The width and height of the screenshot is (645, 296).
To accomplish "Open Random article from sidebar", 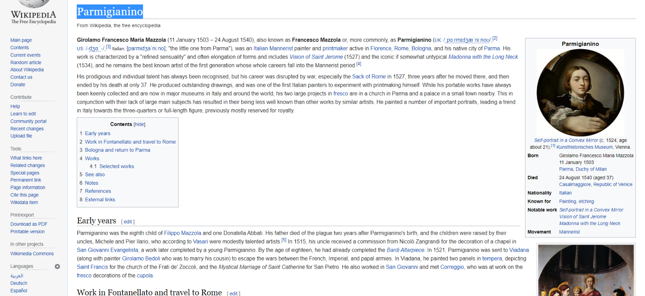I will pyautogui.click(x=26, y=63).
